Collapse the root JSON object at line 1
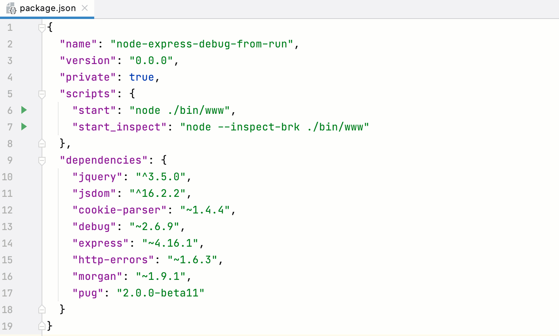Screen dimensions: 559x336 (42, 27)
